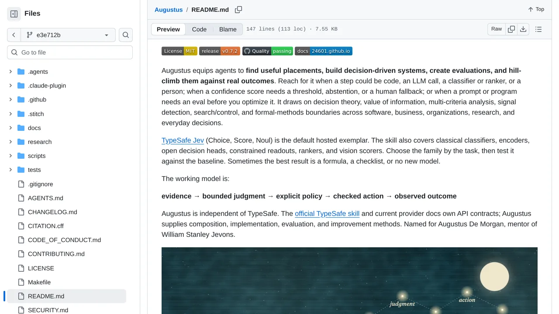The width and height of the screenshot is (559, 314).
Task: Click the CONTRIBUTING.md file icon
Action: 21,254
